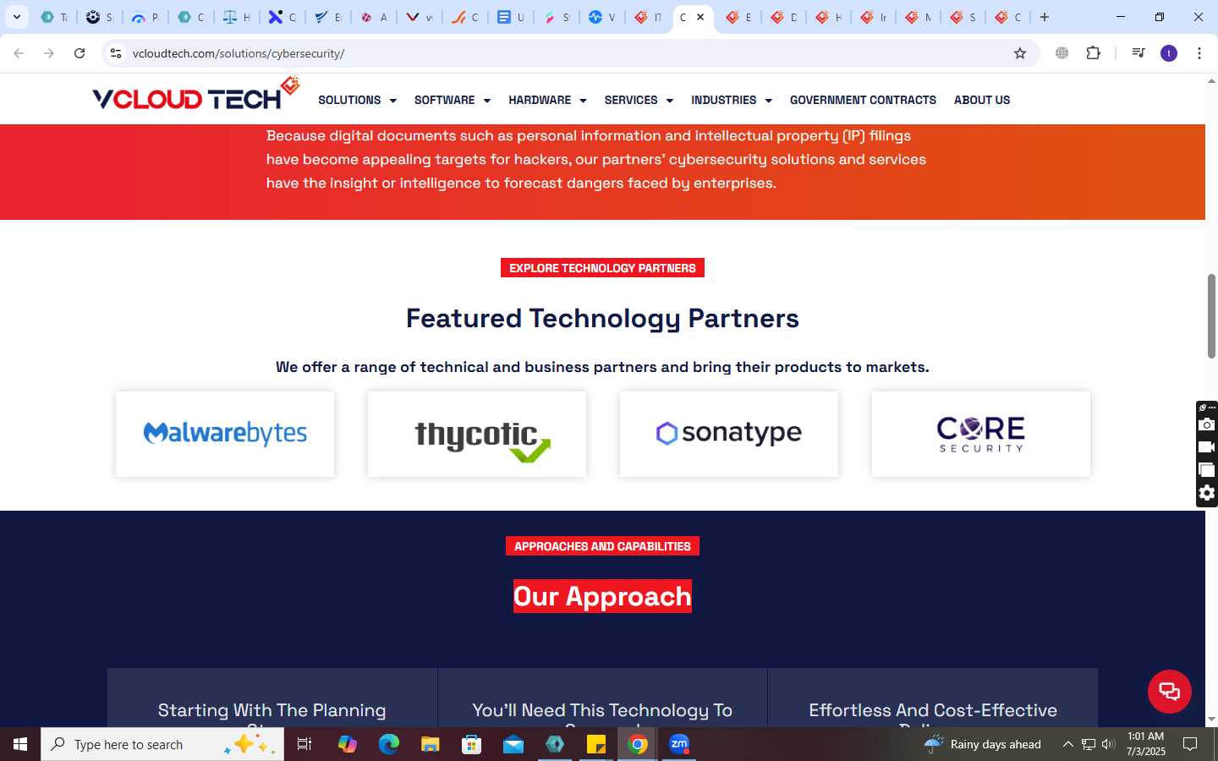This screenshot has width=1218, height=761.
Task: Open the Chrome profile avatar
Action: pos(1169,53)
